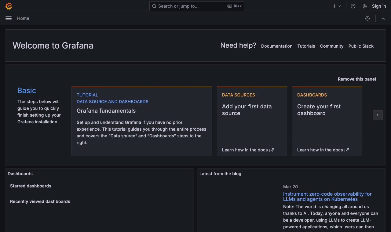Click Sign in
The height and width of the screenshot is (232, 391).
pos(379,6)
